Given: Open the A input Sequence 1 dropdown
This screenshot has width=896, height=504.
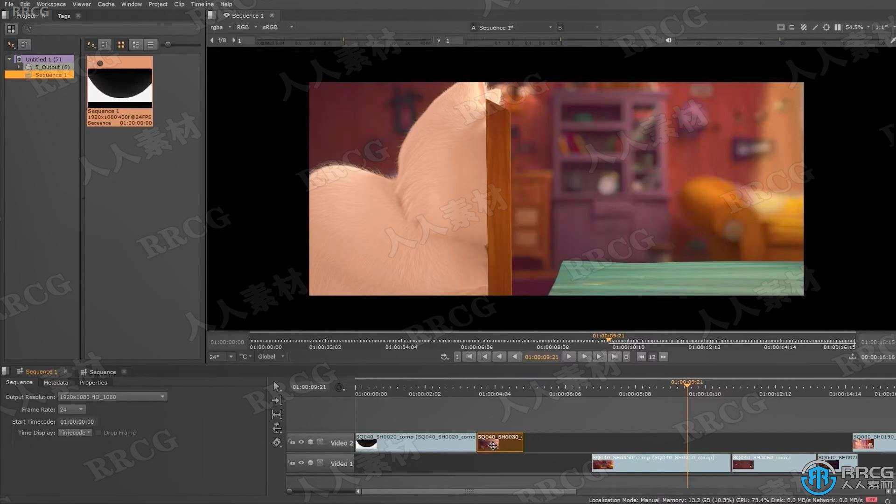Looking at the screenshot, I should [x=511, y=28].
